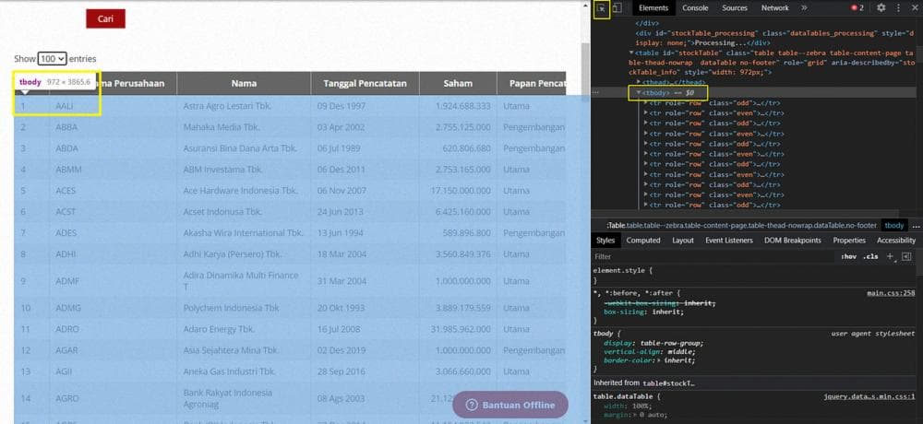Open the Layout pane tab
Screen dimensions: 923x424
pyautogui.click(x=683, y=240)
